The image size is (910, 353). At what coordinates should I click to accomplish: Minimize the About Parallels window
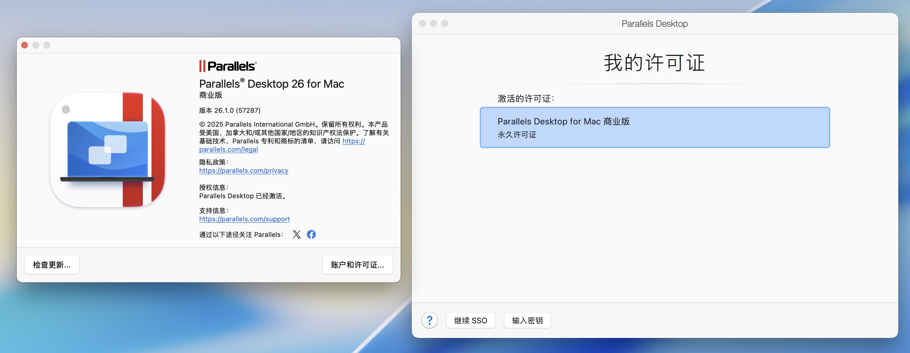36,45
